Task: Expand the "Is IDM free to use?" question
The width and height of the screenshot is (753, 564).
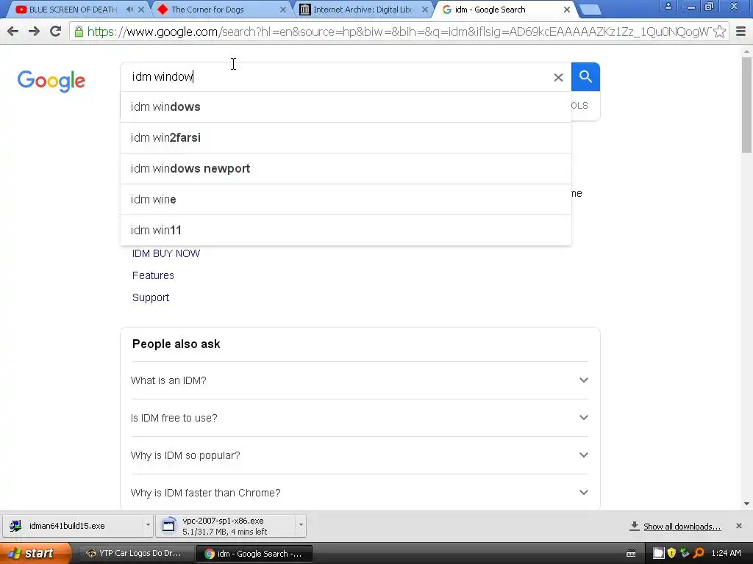Action: click(x=360, y=418)
